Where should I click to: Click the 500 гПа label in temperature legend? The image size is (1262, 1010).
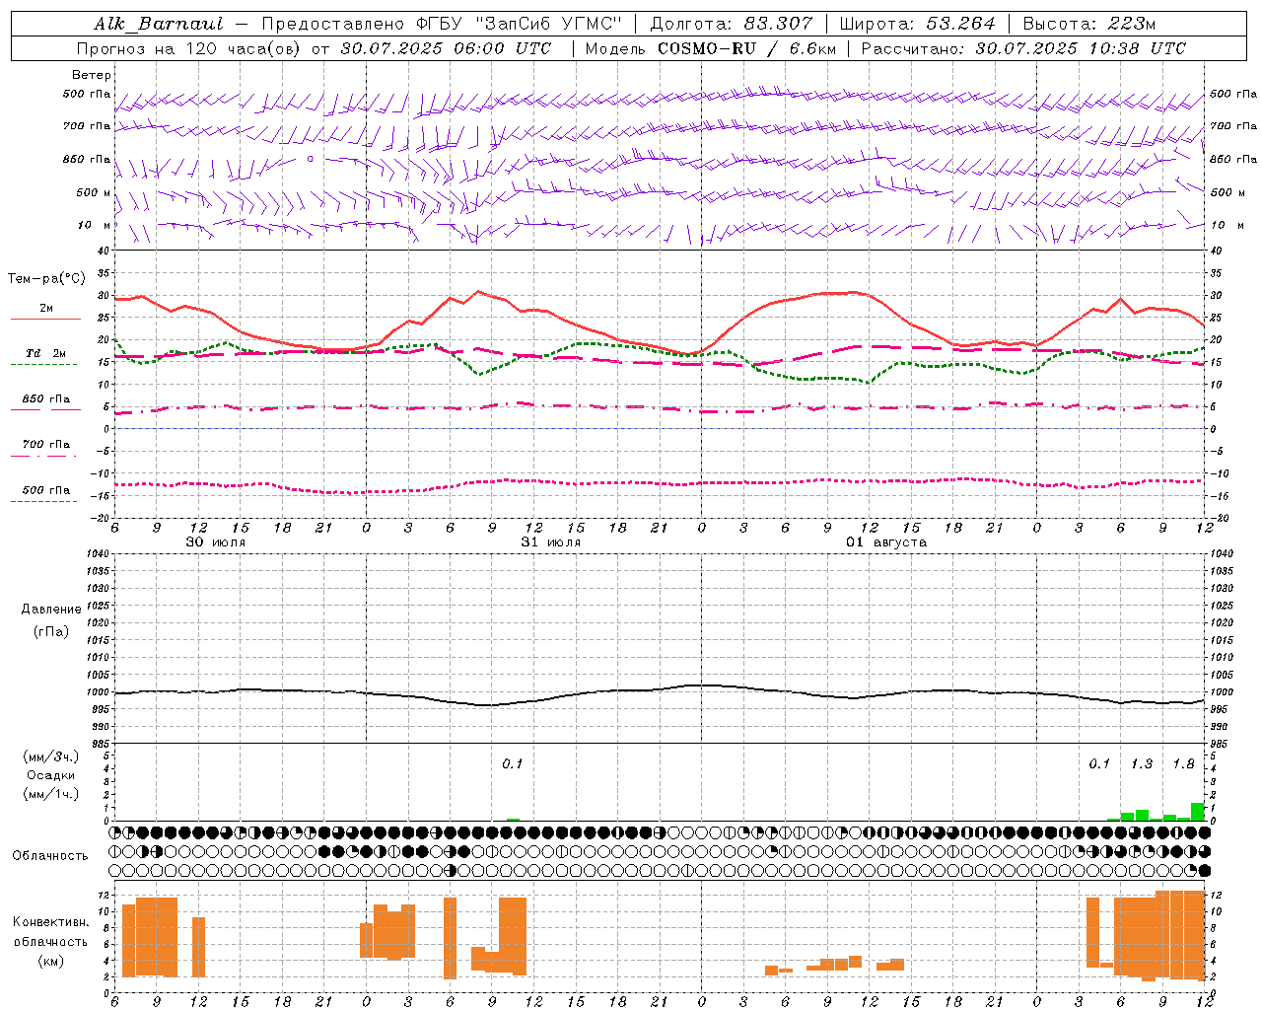[46, 490]
